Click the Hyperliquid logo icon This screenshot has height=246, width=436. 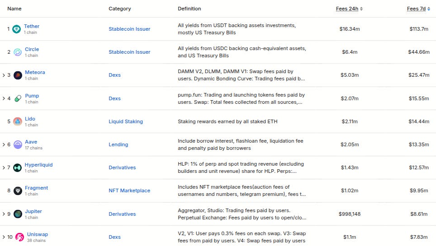[x=17, y=167]
